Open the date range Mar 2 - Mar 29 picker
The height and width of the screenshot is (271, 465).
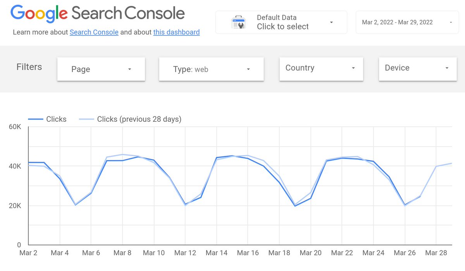click(x=407, y=22)
